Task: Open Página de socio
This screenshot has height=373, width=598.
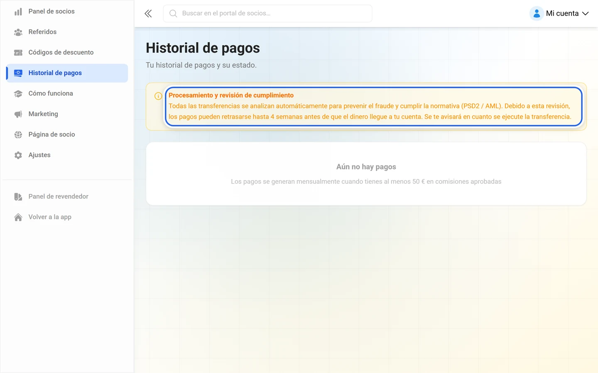Action: tap(67, 135)
